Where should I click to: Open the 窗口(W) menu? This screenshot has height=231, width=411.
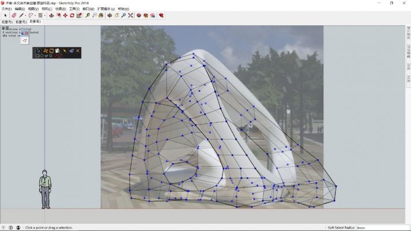(x=88, y=9)
